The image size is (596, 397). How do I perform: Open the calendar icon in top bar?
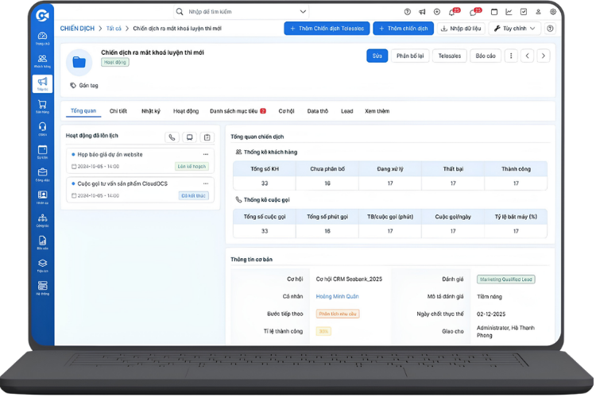click(494, 12)
